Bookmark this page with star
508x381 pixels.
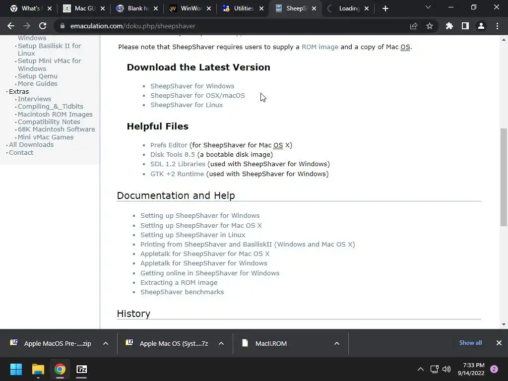(430, 26)
